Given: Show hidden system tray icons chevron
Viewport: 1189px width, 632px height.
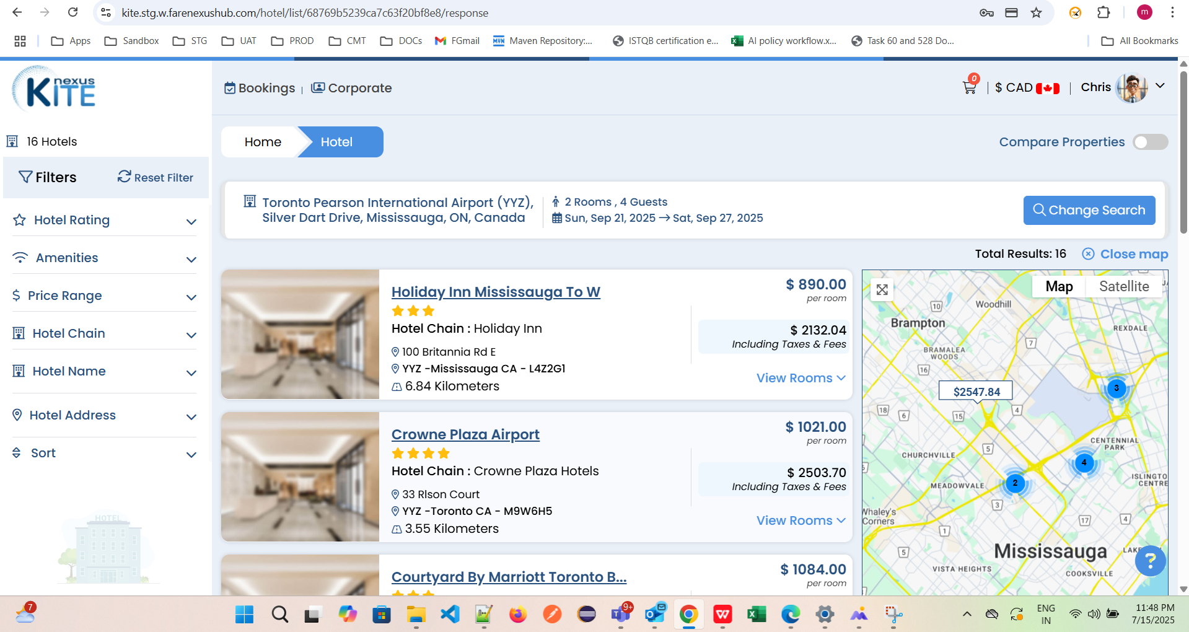Looking at the screenshot, I should (x=967, y=614).
